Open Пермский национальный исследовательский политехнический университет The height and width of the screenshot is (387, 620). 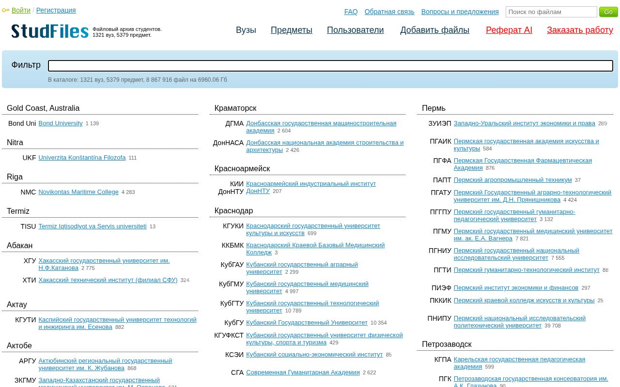coord(520,322)
